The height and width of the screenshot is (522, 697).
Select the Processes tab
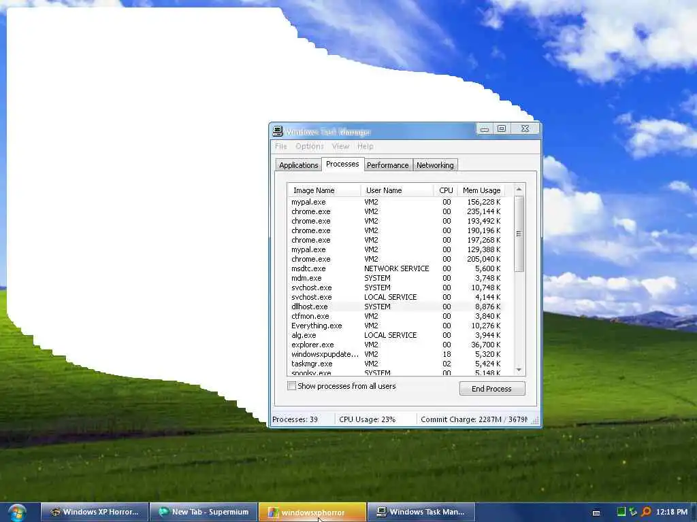click(x=342, y=164)
